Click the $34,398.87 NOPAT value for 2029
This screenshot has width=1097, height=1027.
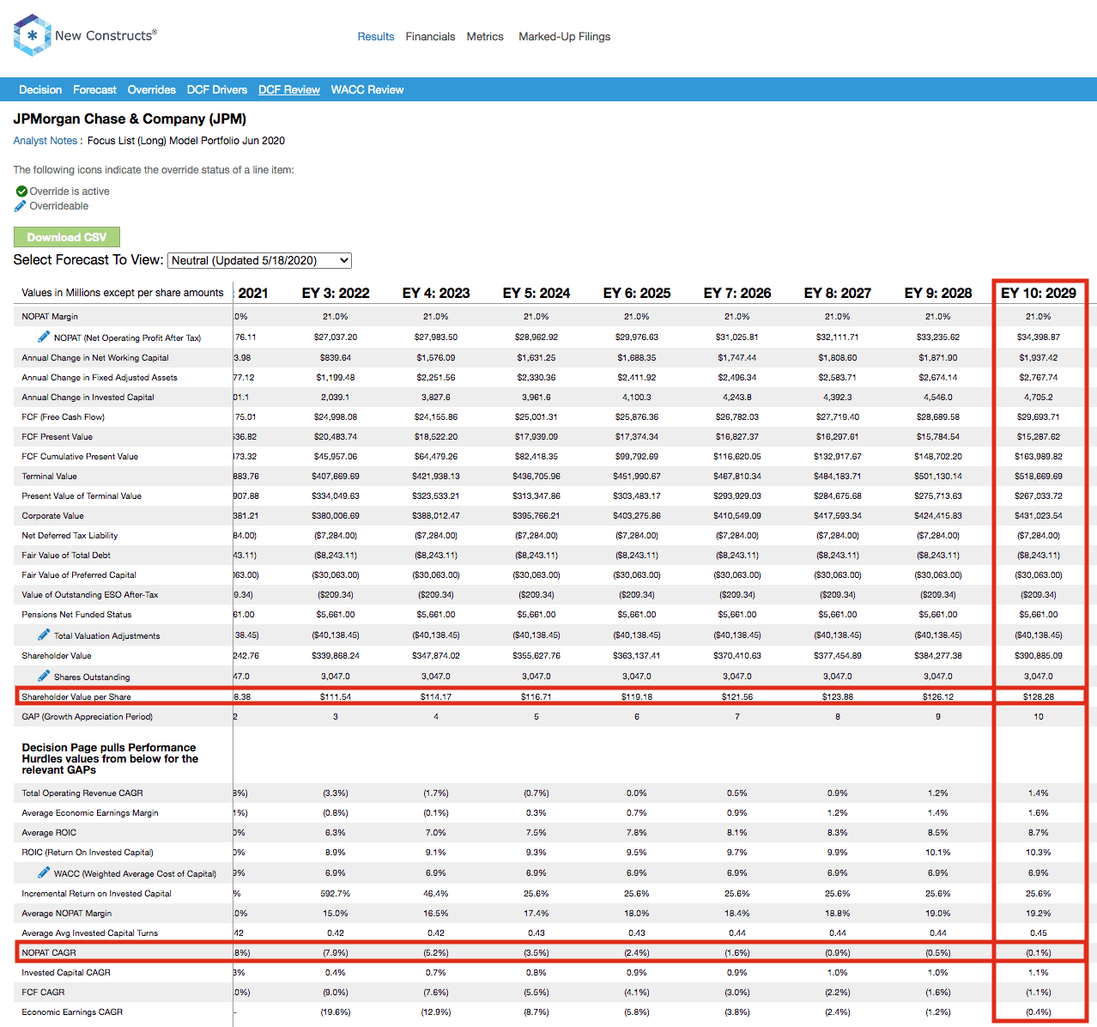(x=1039, y=337)
